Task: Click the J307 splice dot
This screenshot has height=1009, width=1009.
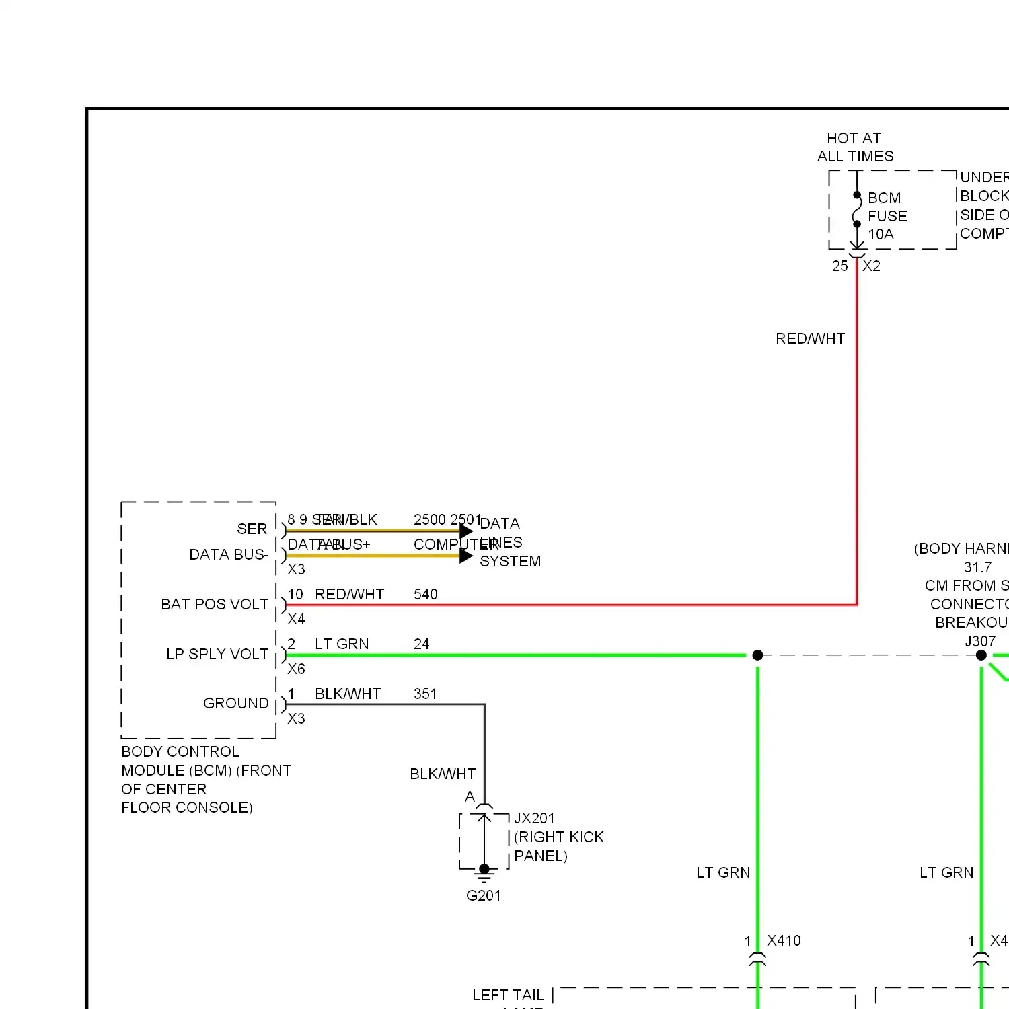Action: click(981, 655)
